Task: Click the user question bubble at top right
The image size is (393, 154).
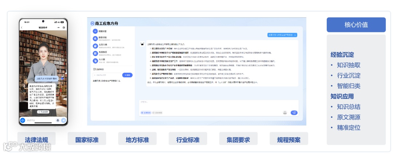Action: (282, 35)
